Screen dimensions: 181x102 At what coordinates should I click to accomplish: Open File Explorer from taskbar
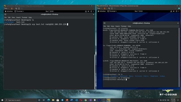[x=53, y=100]
